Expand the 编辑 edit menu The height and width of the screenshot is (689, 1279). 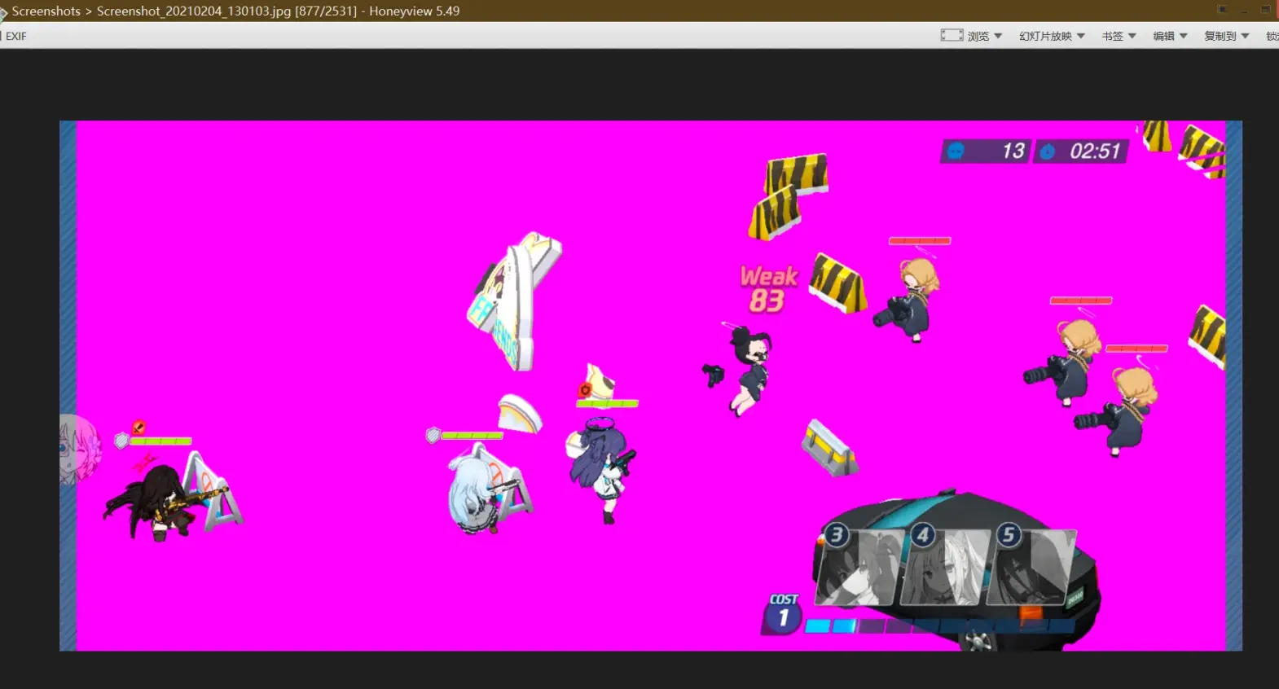(x=1170, y=36)
